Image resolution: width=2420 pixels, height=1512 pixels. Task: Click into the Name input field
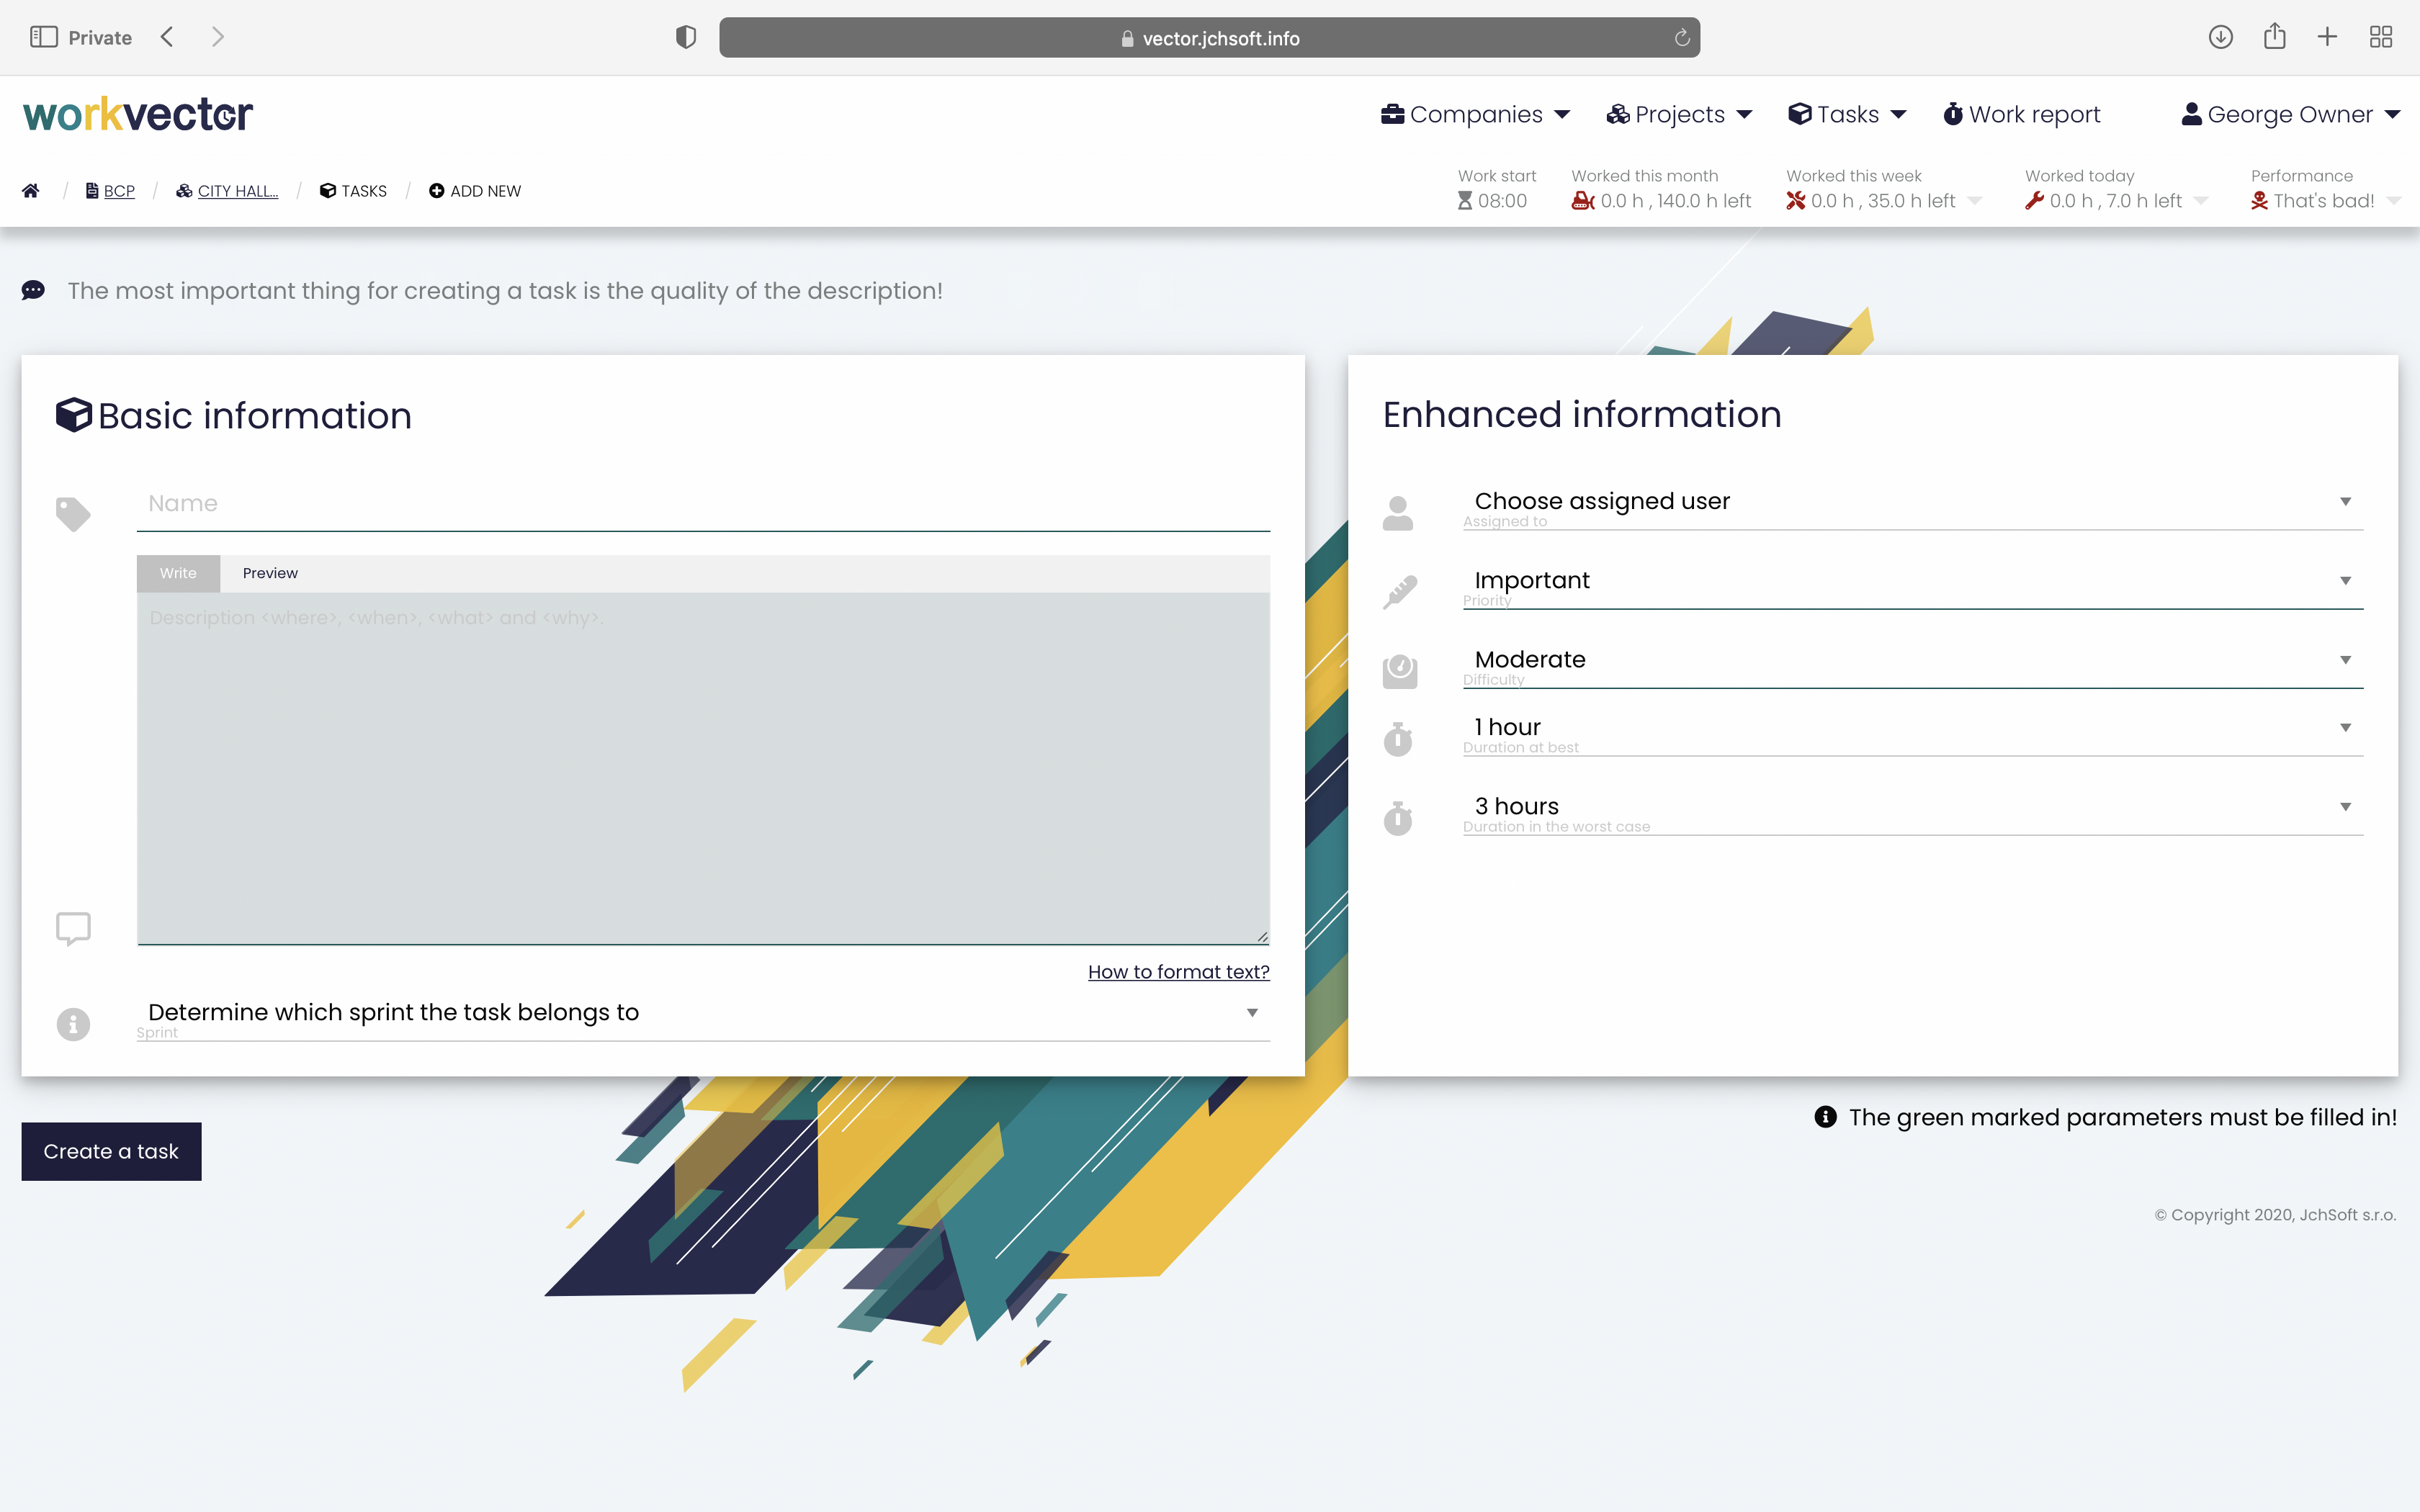703,504
